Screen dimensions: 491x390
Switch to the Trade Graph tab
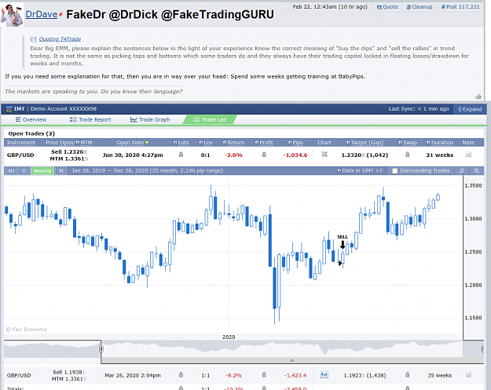[x=150, y=119]
